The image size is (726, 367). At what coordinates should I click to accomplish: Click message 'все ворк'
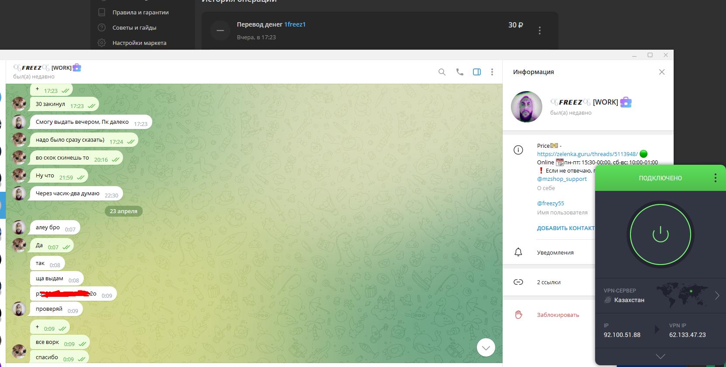60,342
